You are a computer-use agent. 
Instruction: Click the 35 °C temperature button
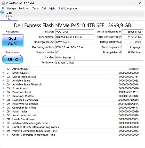pos(13,59)
